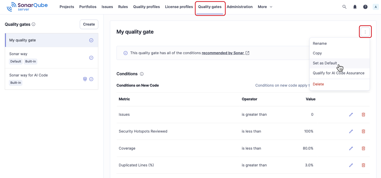381x178 pixels.
Task: Click the quality gate badge next to Sonar way
Action: click(91, 58)
